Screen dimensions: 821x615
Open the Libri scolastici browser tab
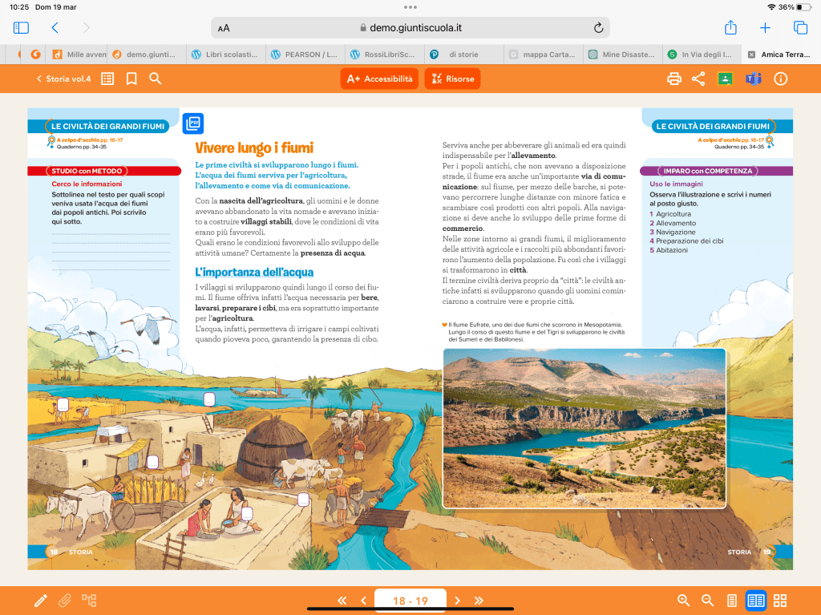(x=226, y=55)
